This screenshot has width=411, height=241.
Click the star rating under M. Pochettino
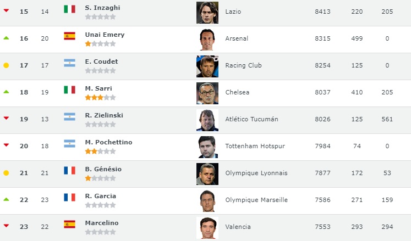click(x=100, y=152)
